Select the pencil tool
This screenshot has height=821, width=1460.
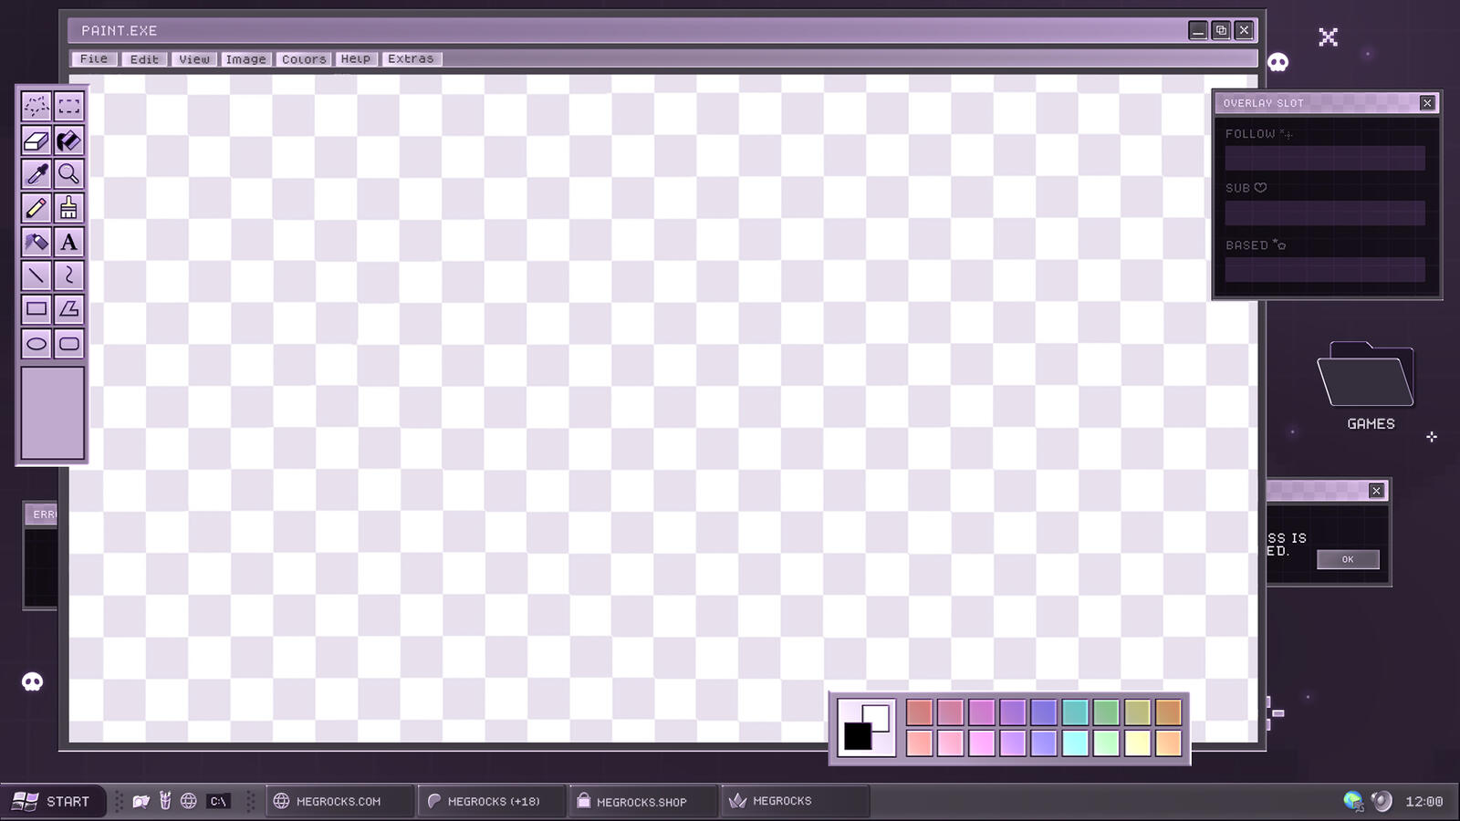[x=36, y=208]
